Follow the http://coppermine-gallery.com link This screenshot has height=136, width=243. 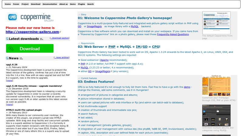[32, 32]
